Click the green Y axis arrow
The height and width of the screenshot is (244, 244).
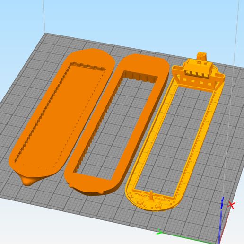point(160,232)
